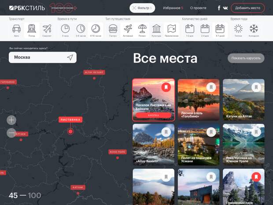Click the geolocation arrow in Москва field
Viewport: 273px width, 205px height.
point(70,57)
